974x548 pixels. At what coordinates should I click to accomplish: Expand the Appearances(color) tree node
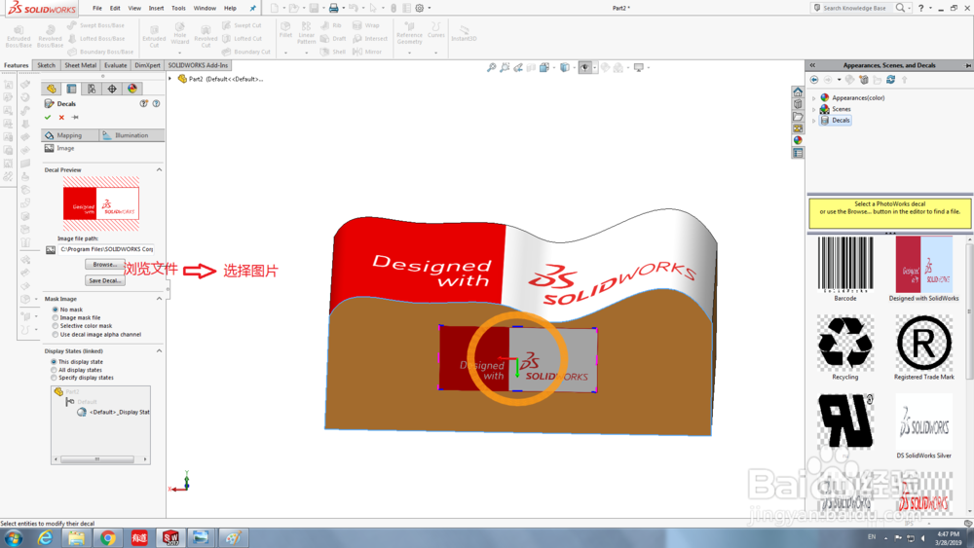813,98
